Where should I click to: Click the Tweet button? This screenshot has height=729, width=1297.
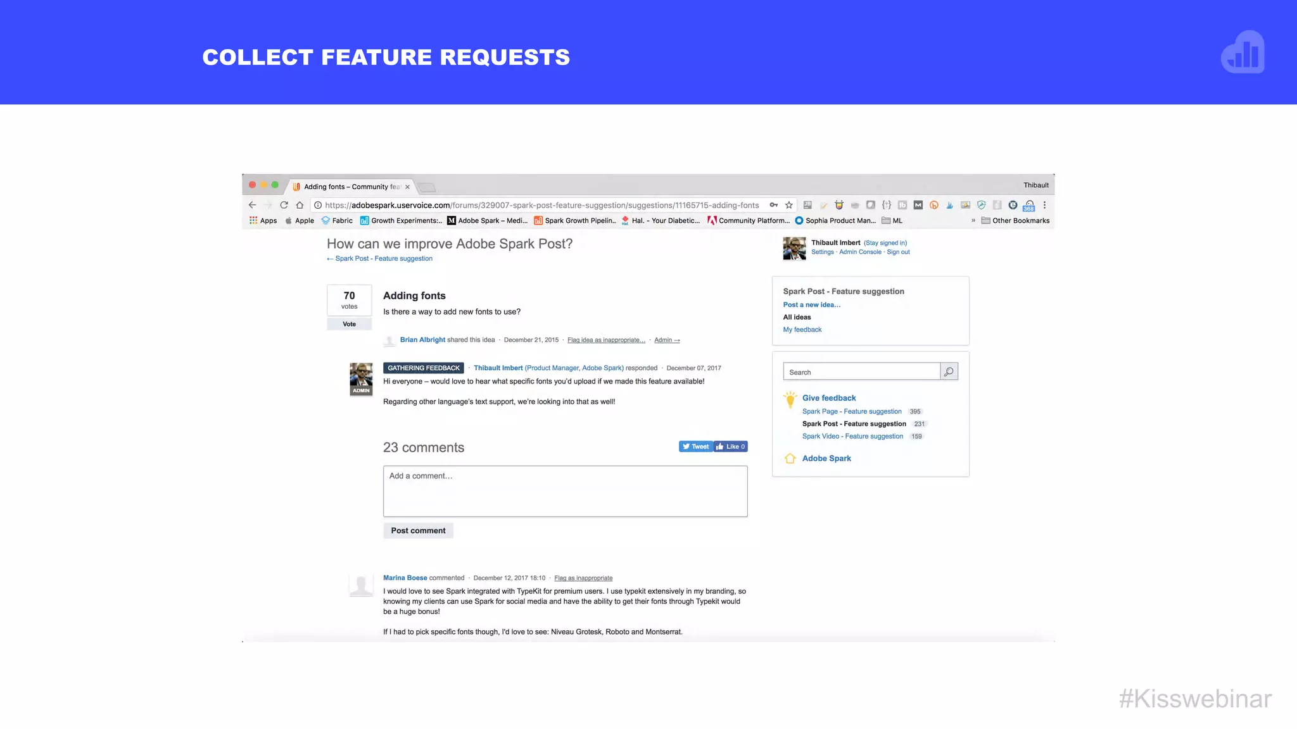coord(696,447)
